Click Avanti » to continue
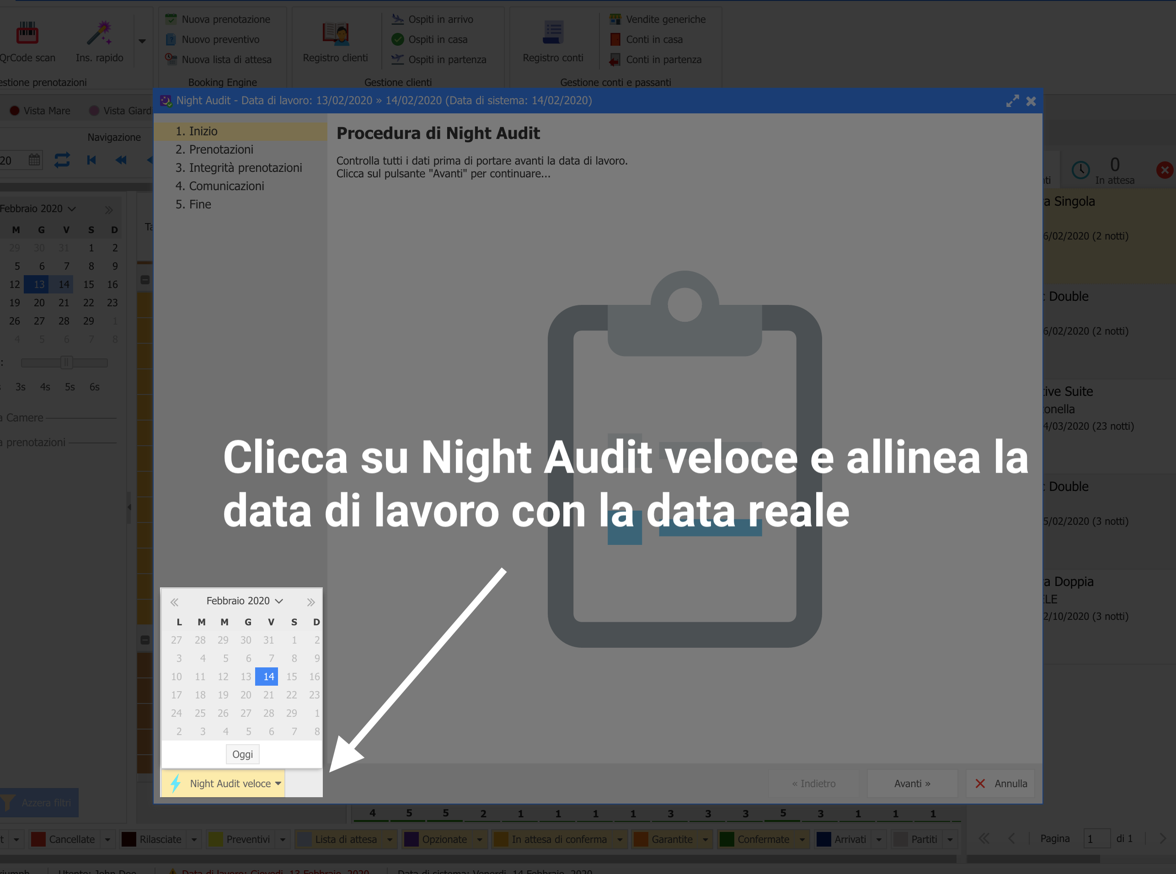The image size is (1176, 874). pos(912,783)
